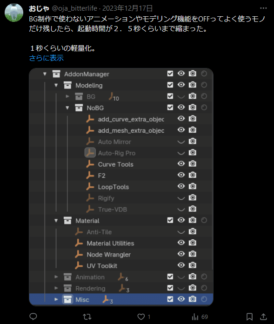Hide add_curve_extra_objec in viewport

tap(181, 119)
